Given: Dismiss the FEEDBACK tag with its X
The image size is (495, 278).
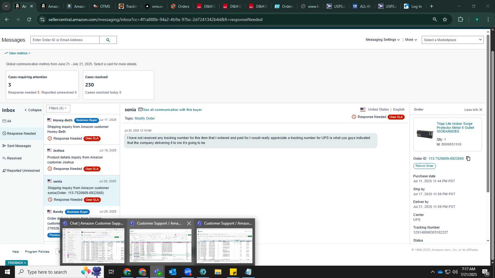Looking at the screenshot, I should point(25,263).
